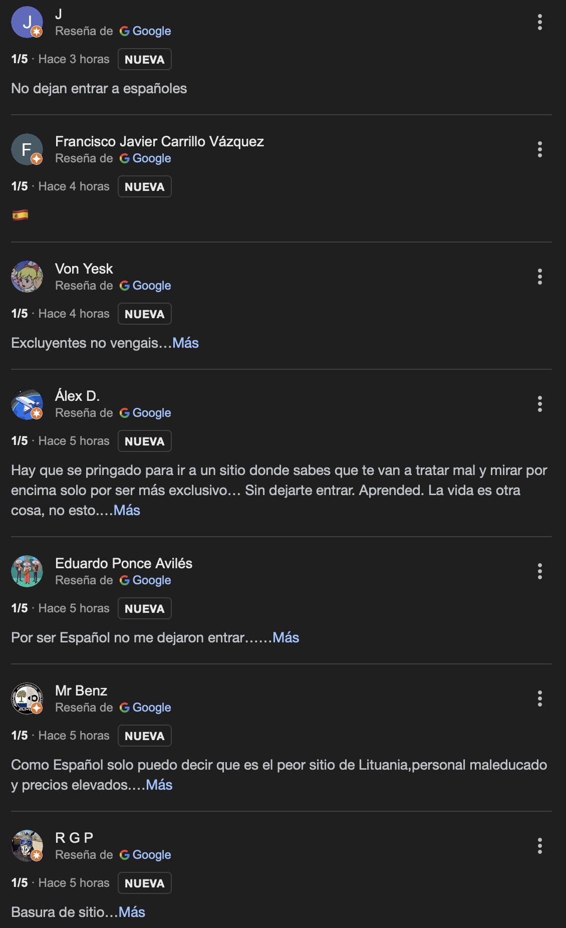Viewport: 566px width, 928px height.
Task: Click Francisco Javier Carrillo Vázquez reviewer name
Action: tap(159, 141)
